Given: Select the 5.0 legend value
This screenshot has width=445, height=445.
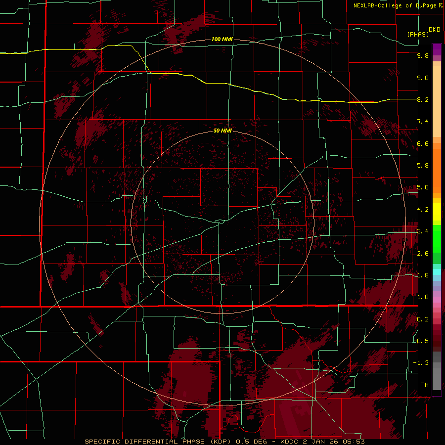Looking at the screenshot, I should (423, 187).
